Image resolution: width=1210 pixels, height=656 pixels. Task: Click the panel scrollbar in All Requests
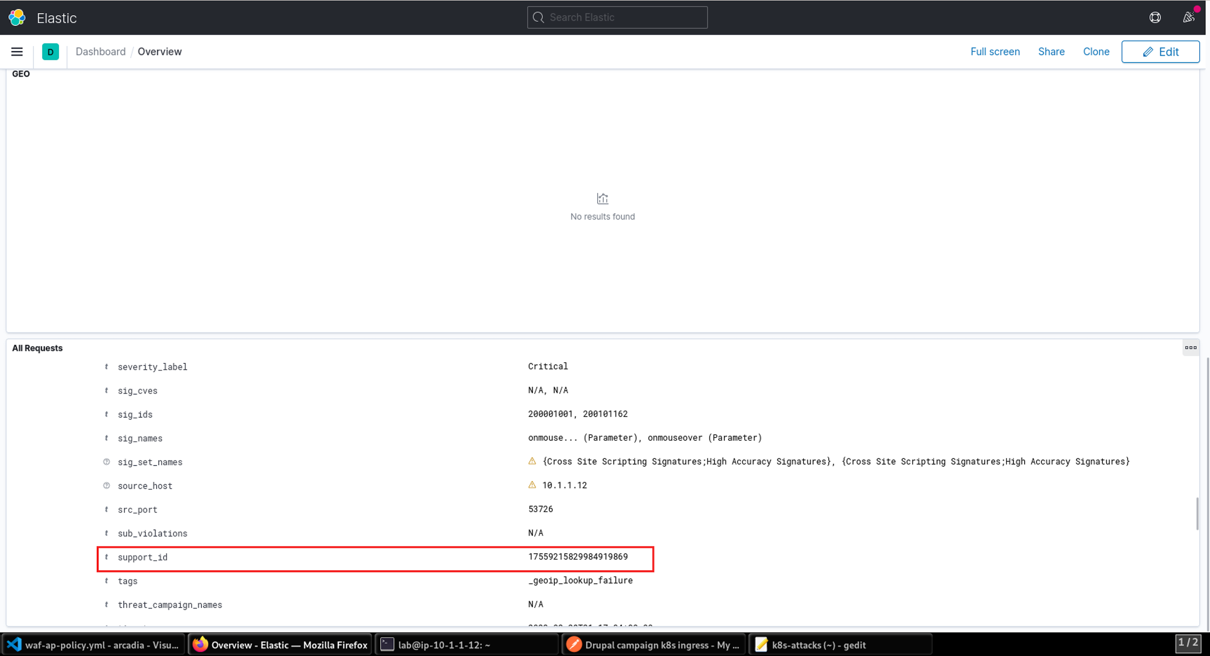click(1197, 514)
